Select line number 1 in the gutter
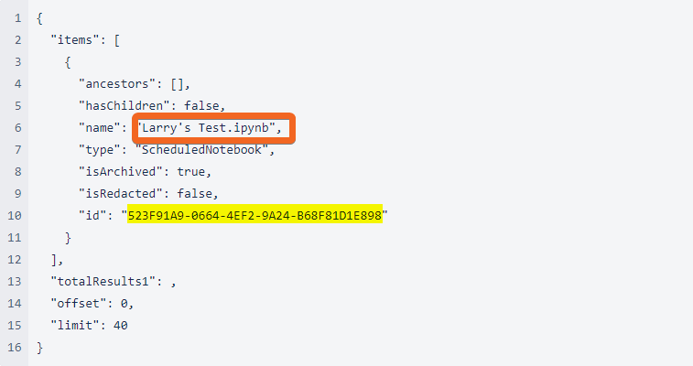The width and height of the screenshot is (693, 366). [17, 18]
